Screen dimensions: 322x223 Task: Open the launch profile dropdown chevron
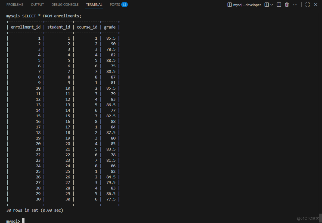coord(271,5)
